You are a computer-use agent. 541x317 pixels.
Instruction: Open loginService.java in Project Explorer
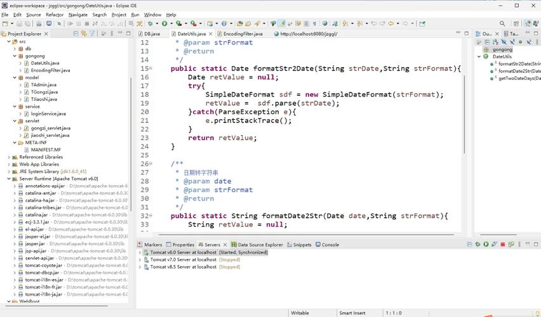48,113
